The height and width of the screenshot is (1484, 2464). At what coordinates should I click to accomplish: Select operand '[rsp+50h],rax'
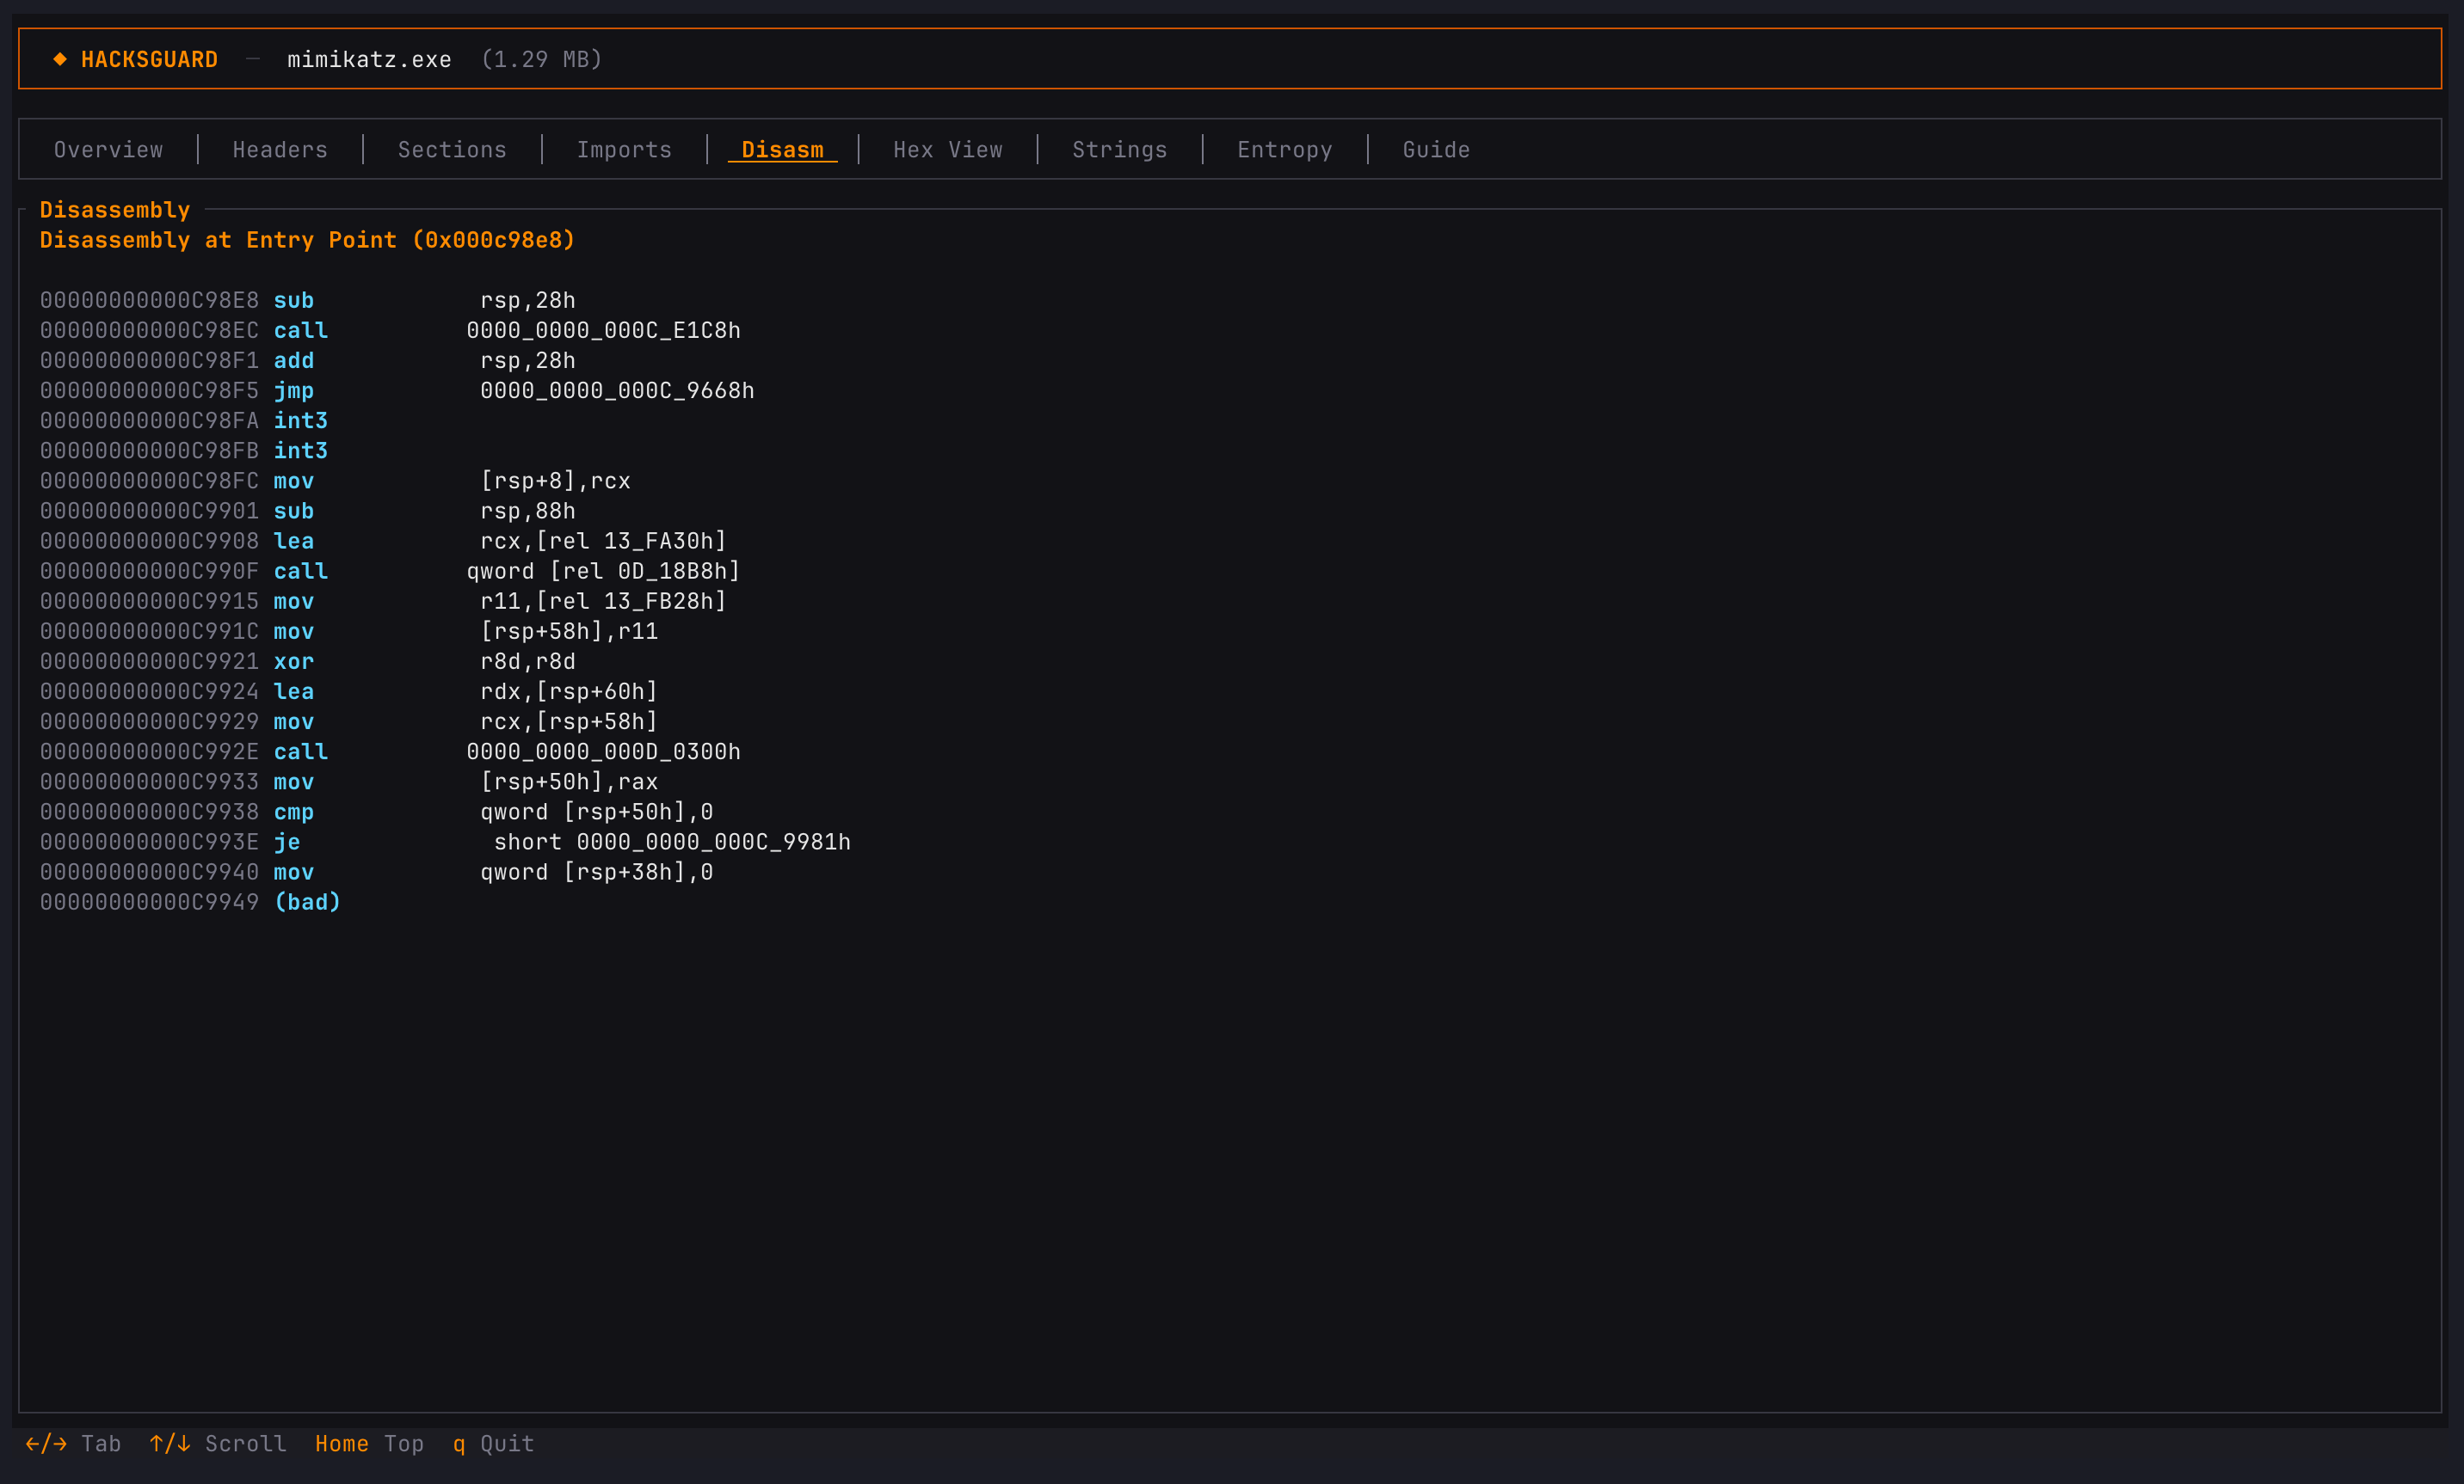coord(569,782)
